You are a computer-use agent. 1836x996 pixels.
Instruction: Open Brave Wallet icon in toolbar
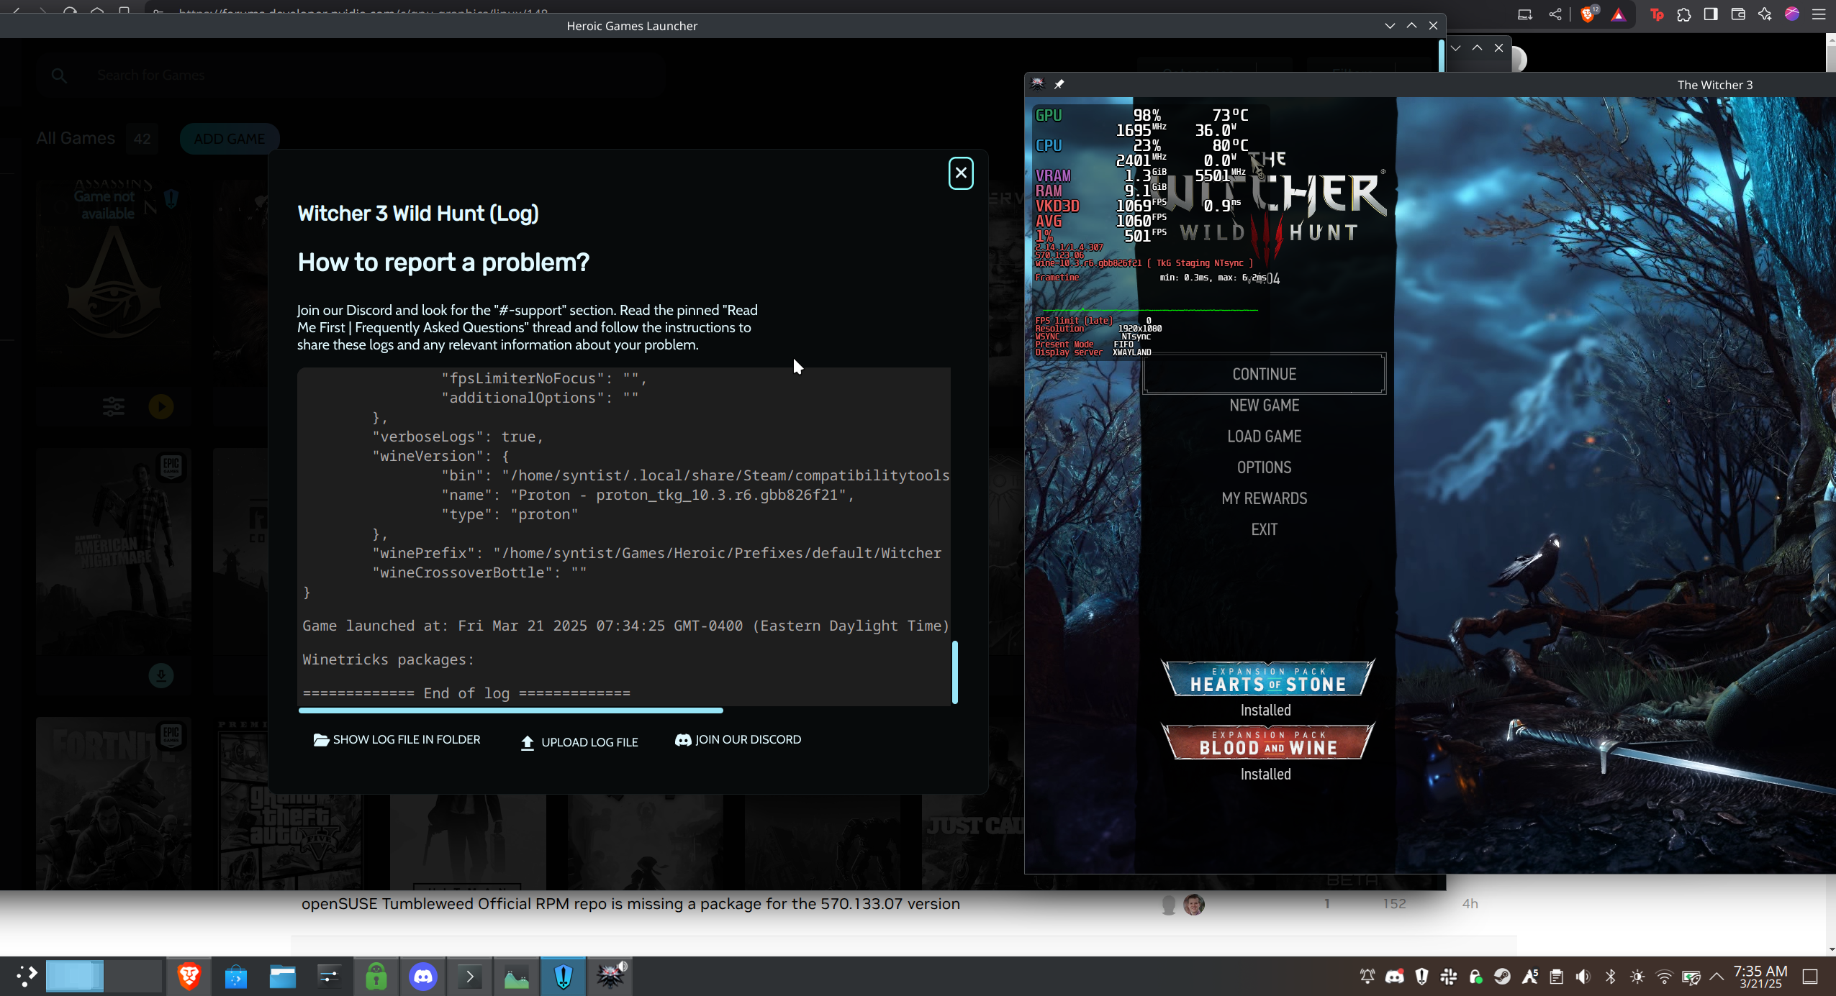[1737, 14]
